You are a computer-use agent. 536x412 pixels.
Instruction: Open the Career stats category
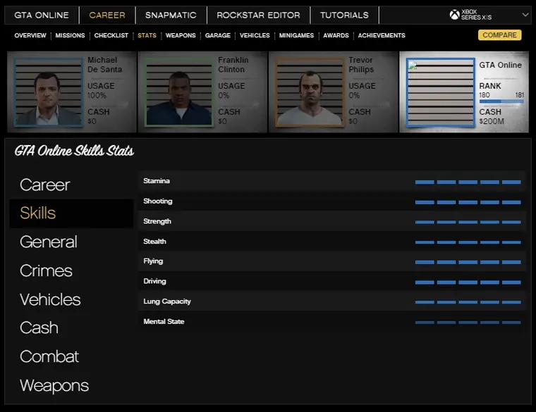coord(44,185)
